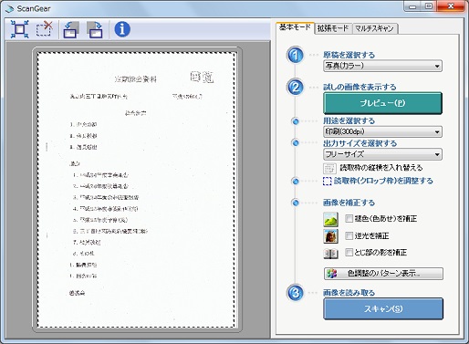Open the blue information icon

click(x=122, y=29)
